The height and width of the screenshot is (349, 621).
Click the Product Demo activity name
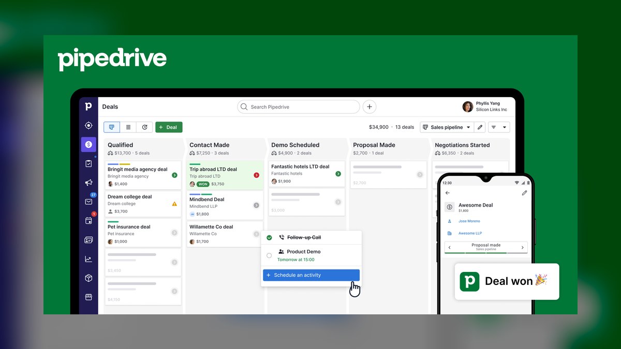[304, 252]
